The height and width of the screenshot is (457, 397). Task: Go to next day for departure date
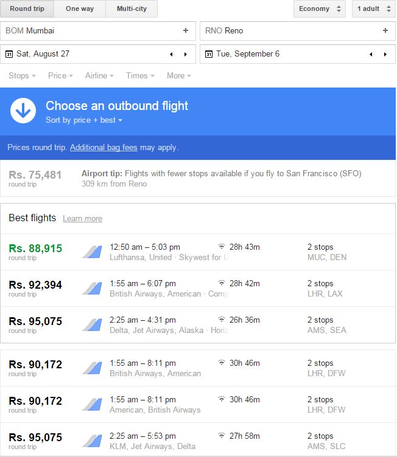tap(186, 54)
